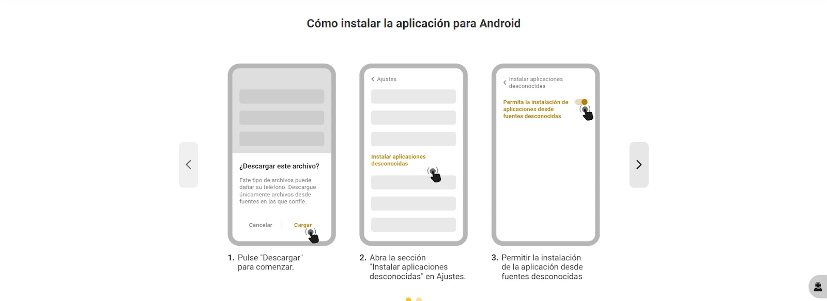The height and width of the screenshot is (301, 827).
Task: Advance to next slide with right arrow
Action: (x=638, y=165)
